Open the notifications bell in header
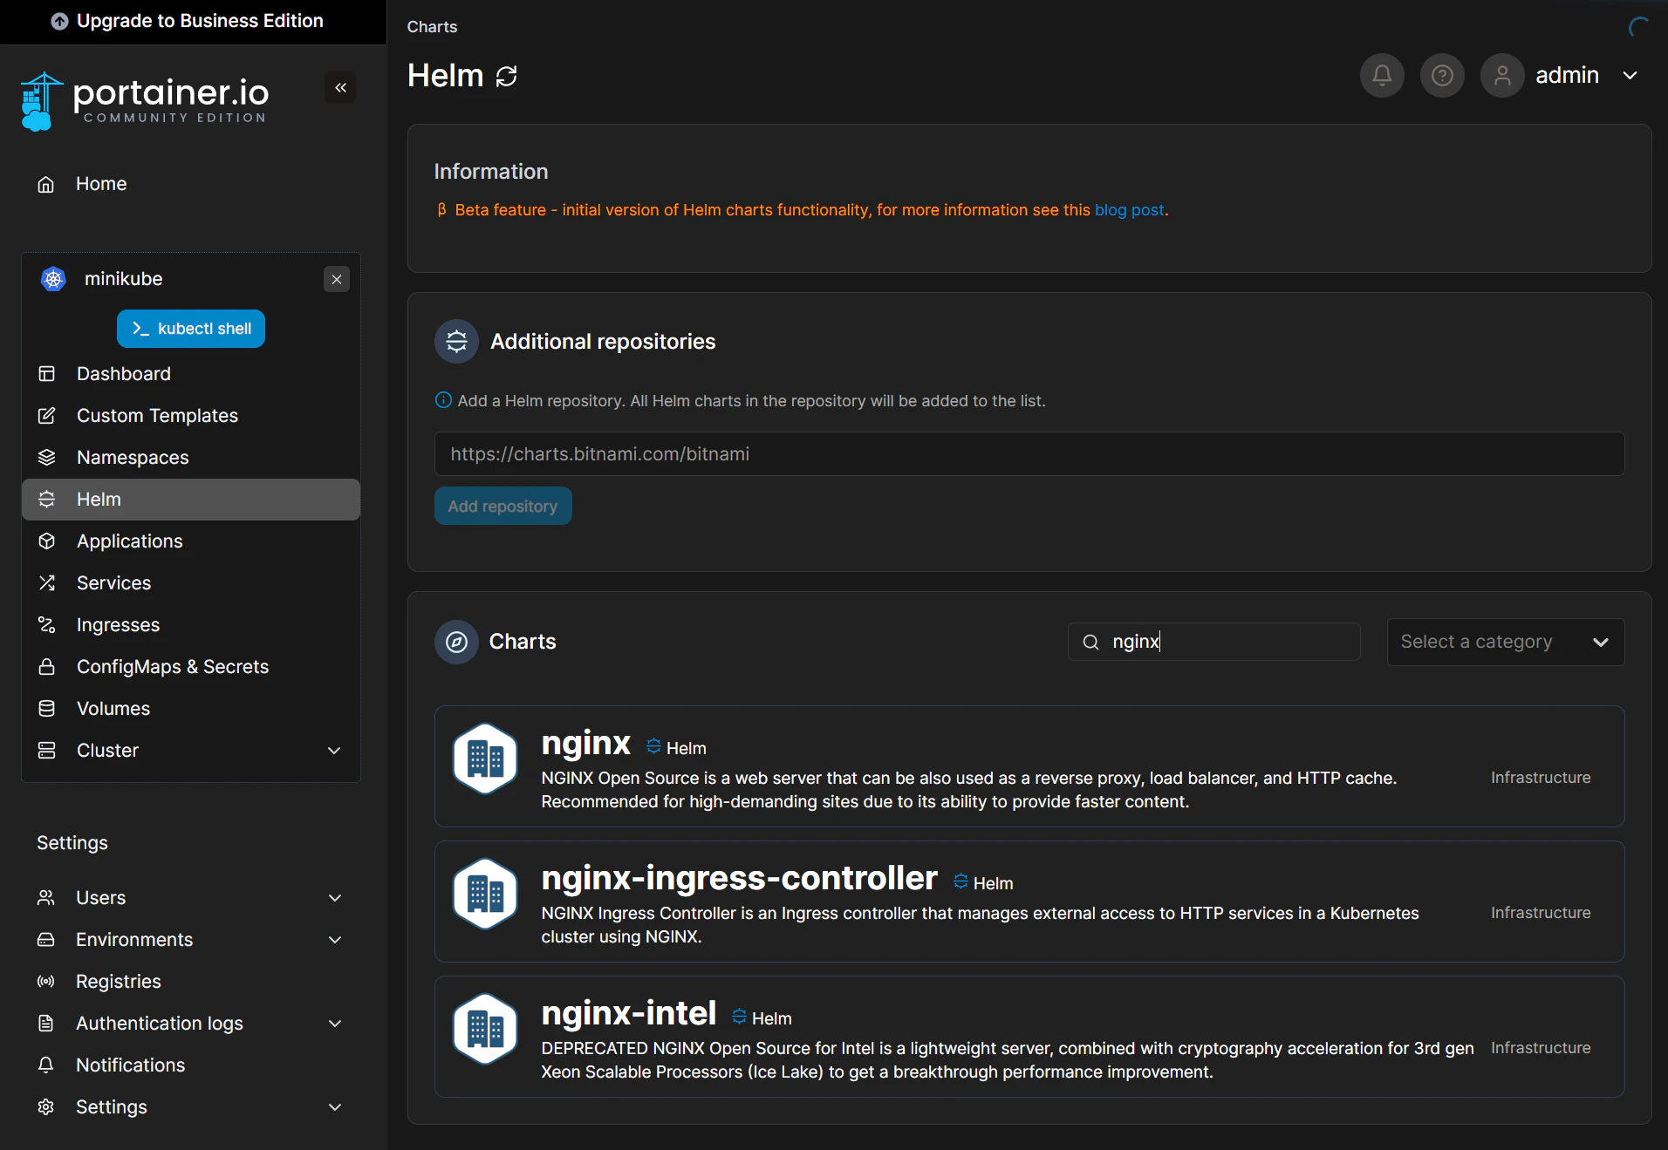1668x1150 pixels. coord(1382,76)
